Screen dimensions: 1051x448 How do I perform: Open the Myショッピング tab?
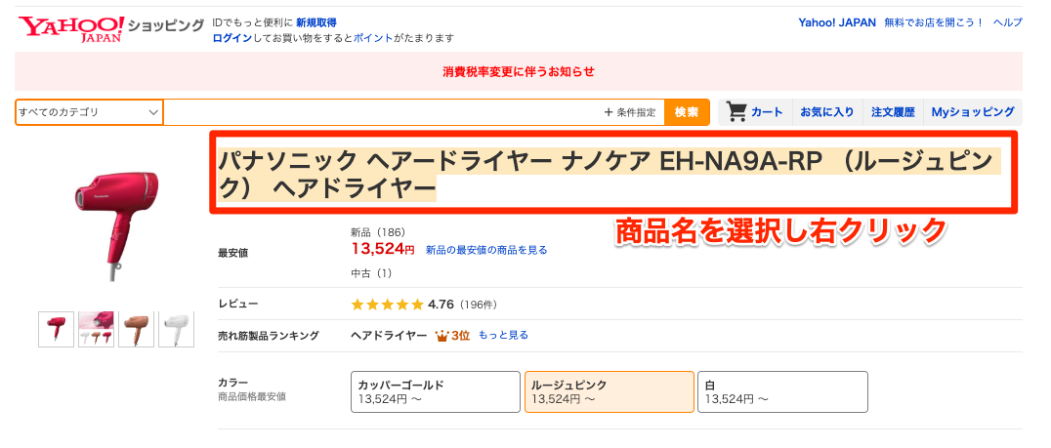(973, 112)
